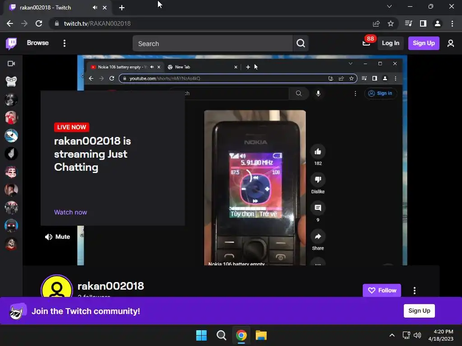Toggle Chrome side panel
Image resolution: width=462 pixels, height=346 pixels.
(423, 23)
